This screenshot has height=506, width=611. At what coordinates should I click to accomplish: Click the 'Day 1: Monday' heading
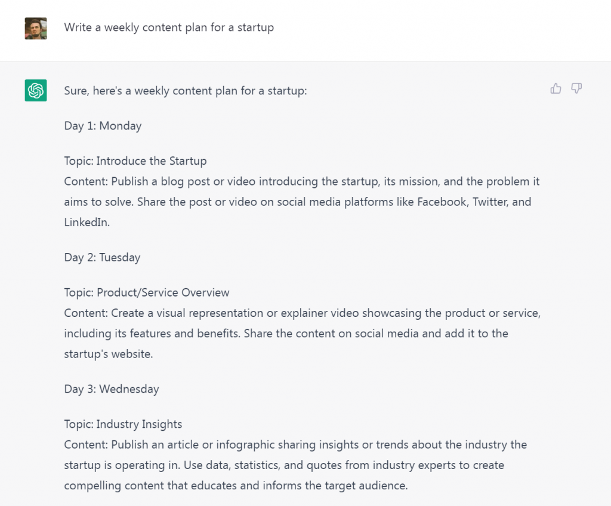click(x=103, y=126)
